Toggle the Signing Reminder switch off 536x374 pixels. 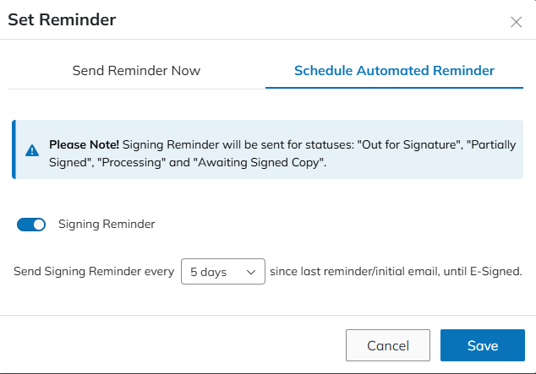31,225
